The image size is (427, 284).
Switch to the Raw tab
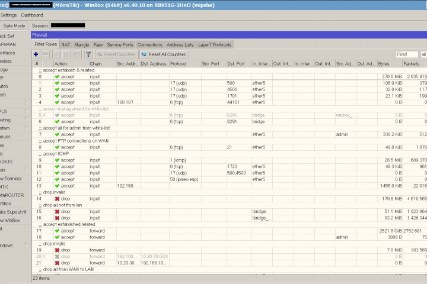point(98,45)
